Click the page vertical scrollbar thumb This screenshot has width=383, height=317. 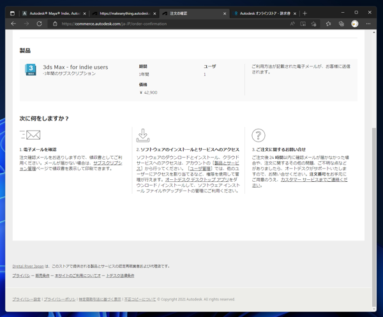[374, 217]
